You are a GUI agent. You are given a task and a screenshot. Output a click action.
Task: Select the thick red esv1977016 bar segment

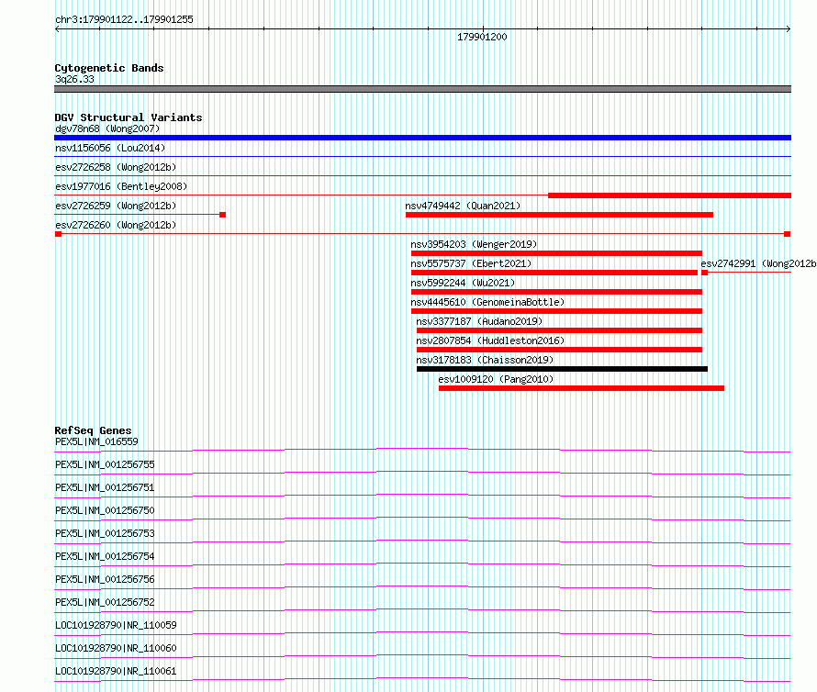(x=669, y=195)
